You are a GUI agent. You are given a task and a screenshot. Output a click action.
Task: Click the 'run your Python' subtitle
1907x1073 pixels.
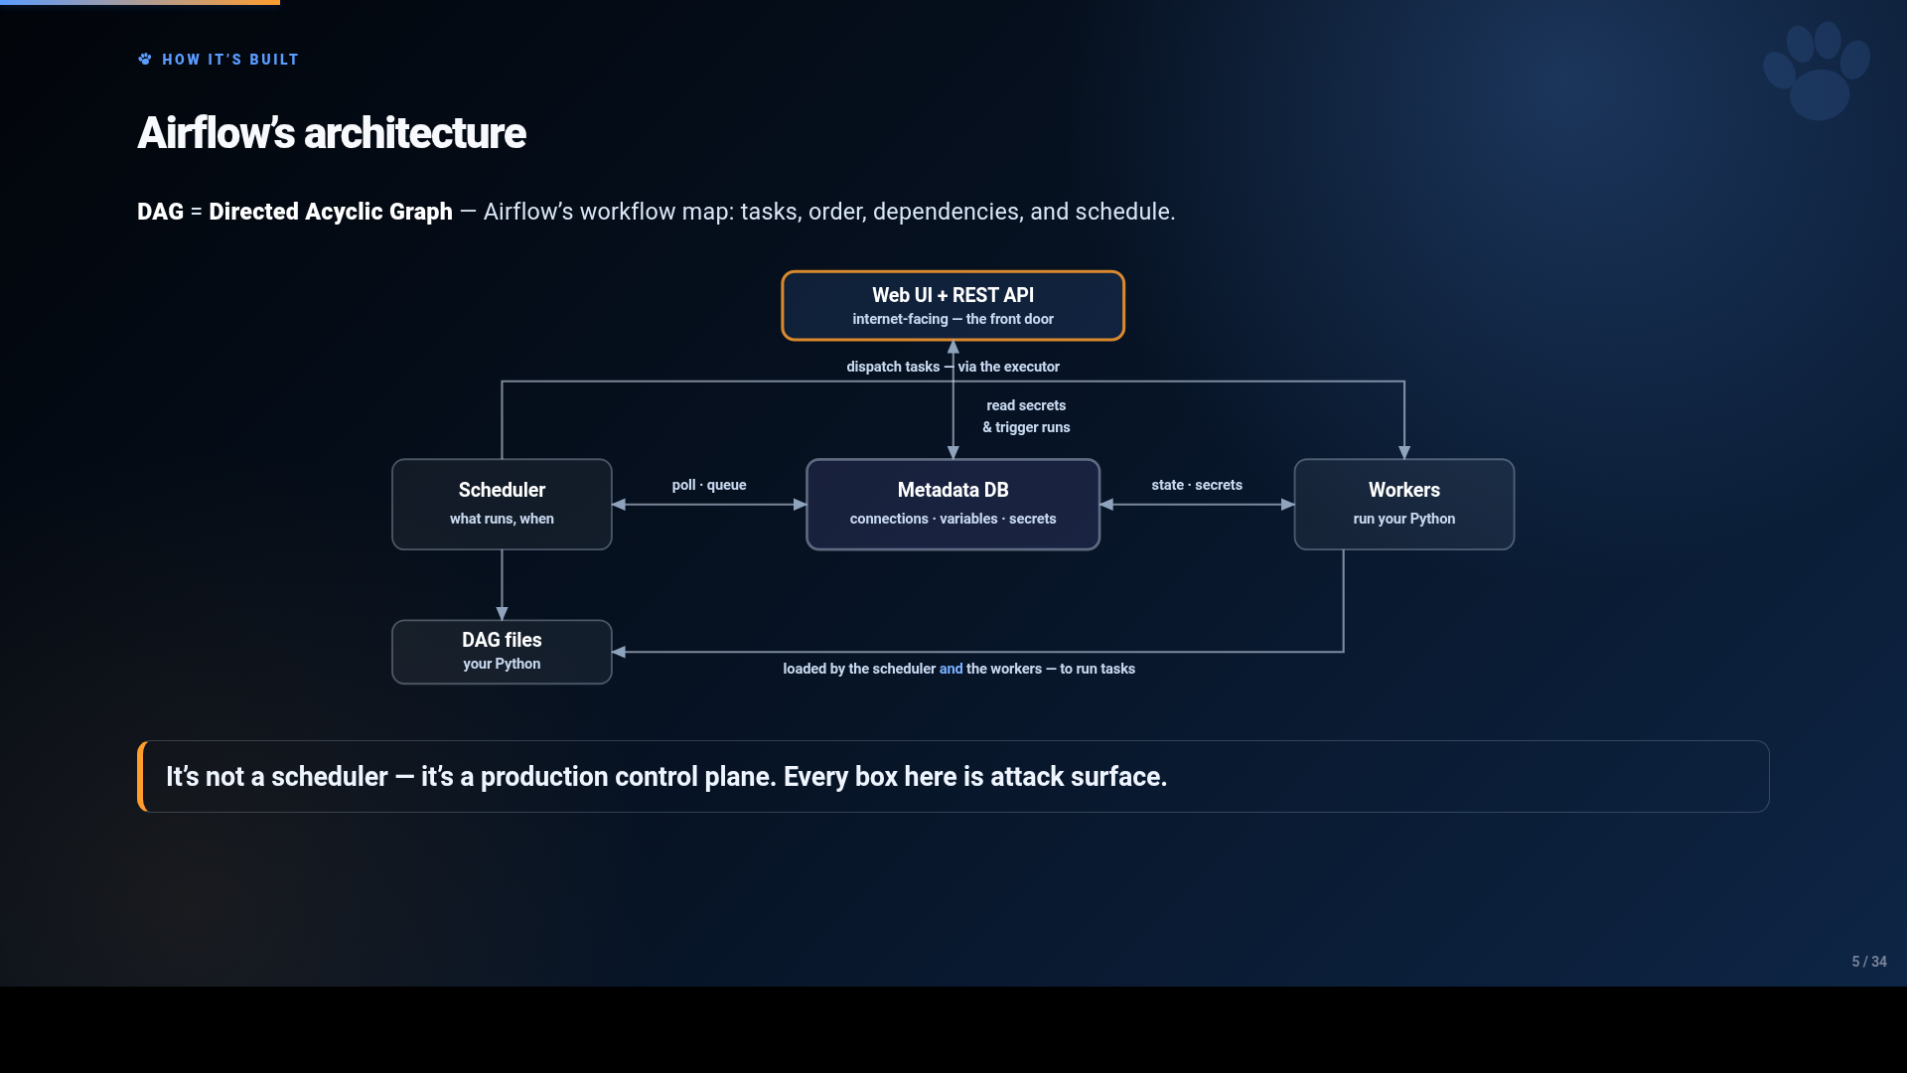pyautogui.click(x=1403, y=519)
